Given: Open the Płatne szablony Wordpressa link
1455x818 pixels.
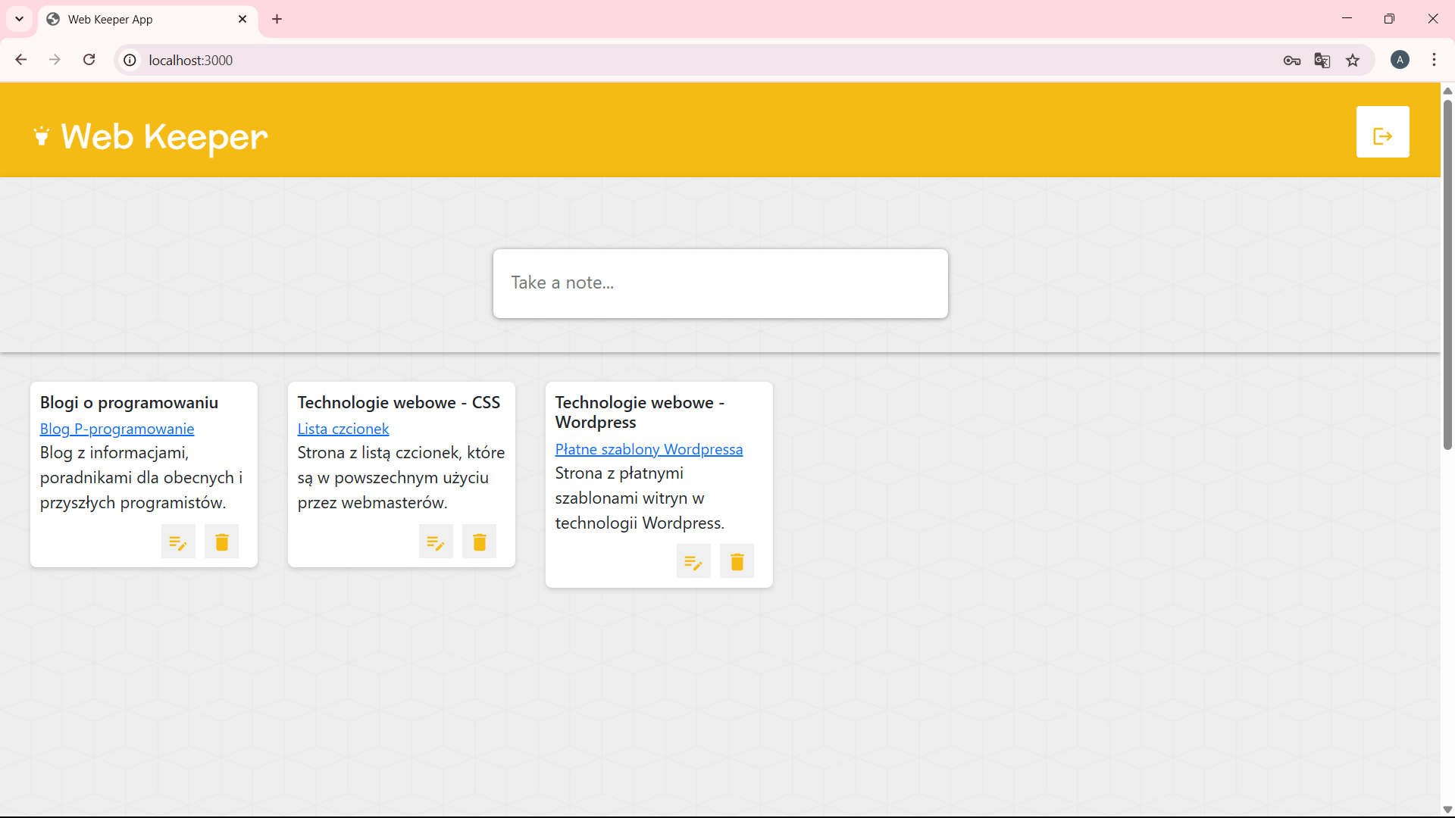Looking at the screenshot, I should (x=649, y=449).
